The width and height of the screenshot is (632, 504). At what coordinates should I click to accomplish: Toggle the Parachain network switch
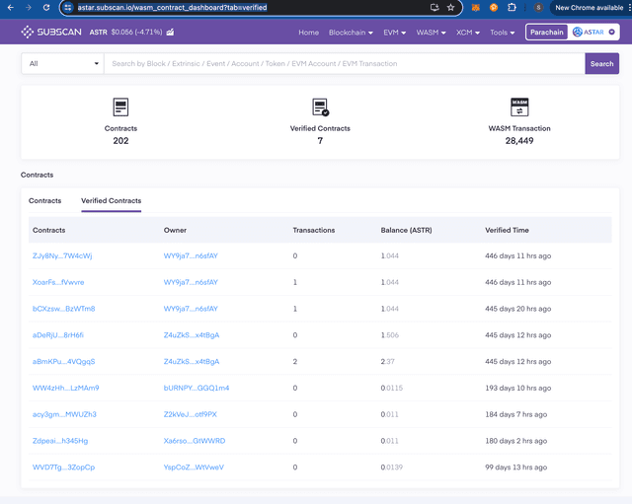546,33
